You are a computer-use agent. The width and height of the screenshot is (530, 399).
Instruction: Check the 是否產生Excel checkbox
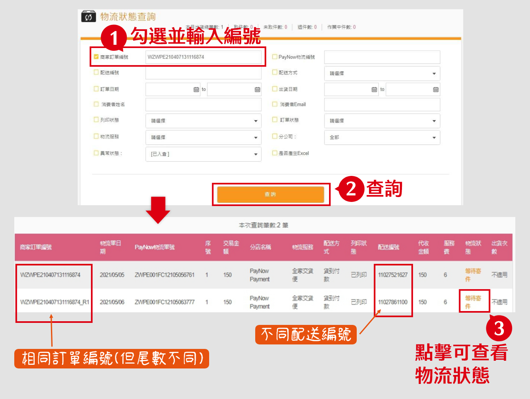click(x=275, y=153)
